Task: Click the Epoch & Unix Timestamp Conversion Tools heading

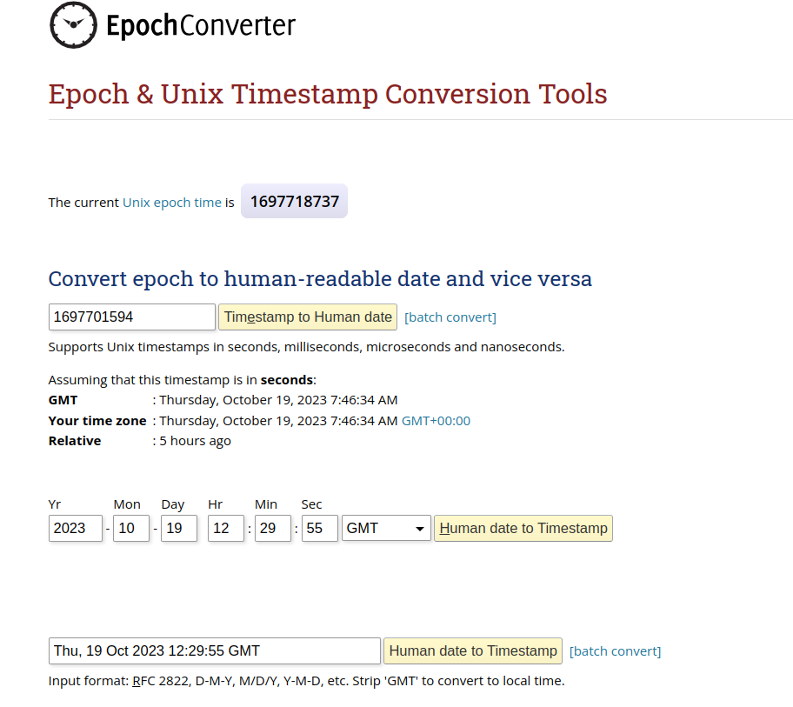Action: [328, 94]
